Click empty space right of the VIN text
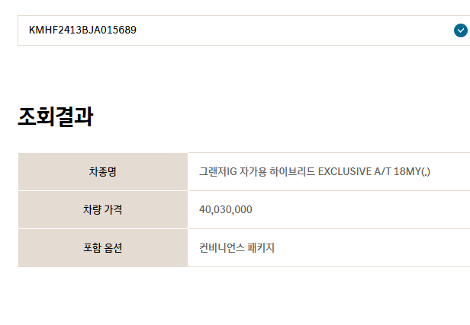Screen dimensions: 470x325 [294, 30]
